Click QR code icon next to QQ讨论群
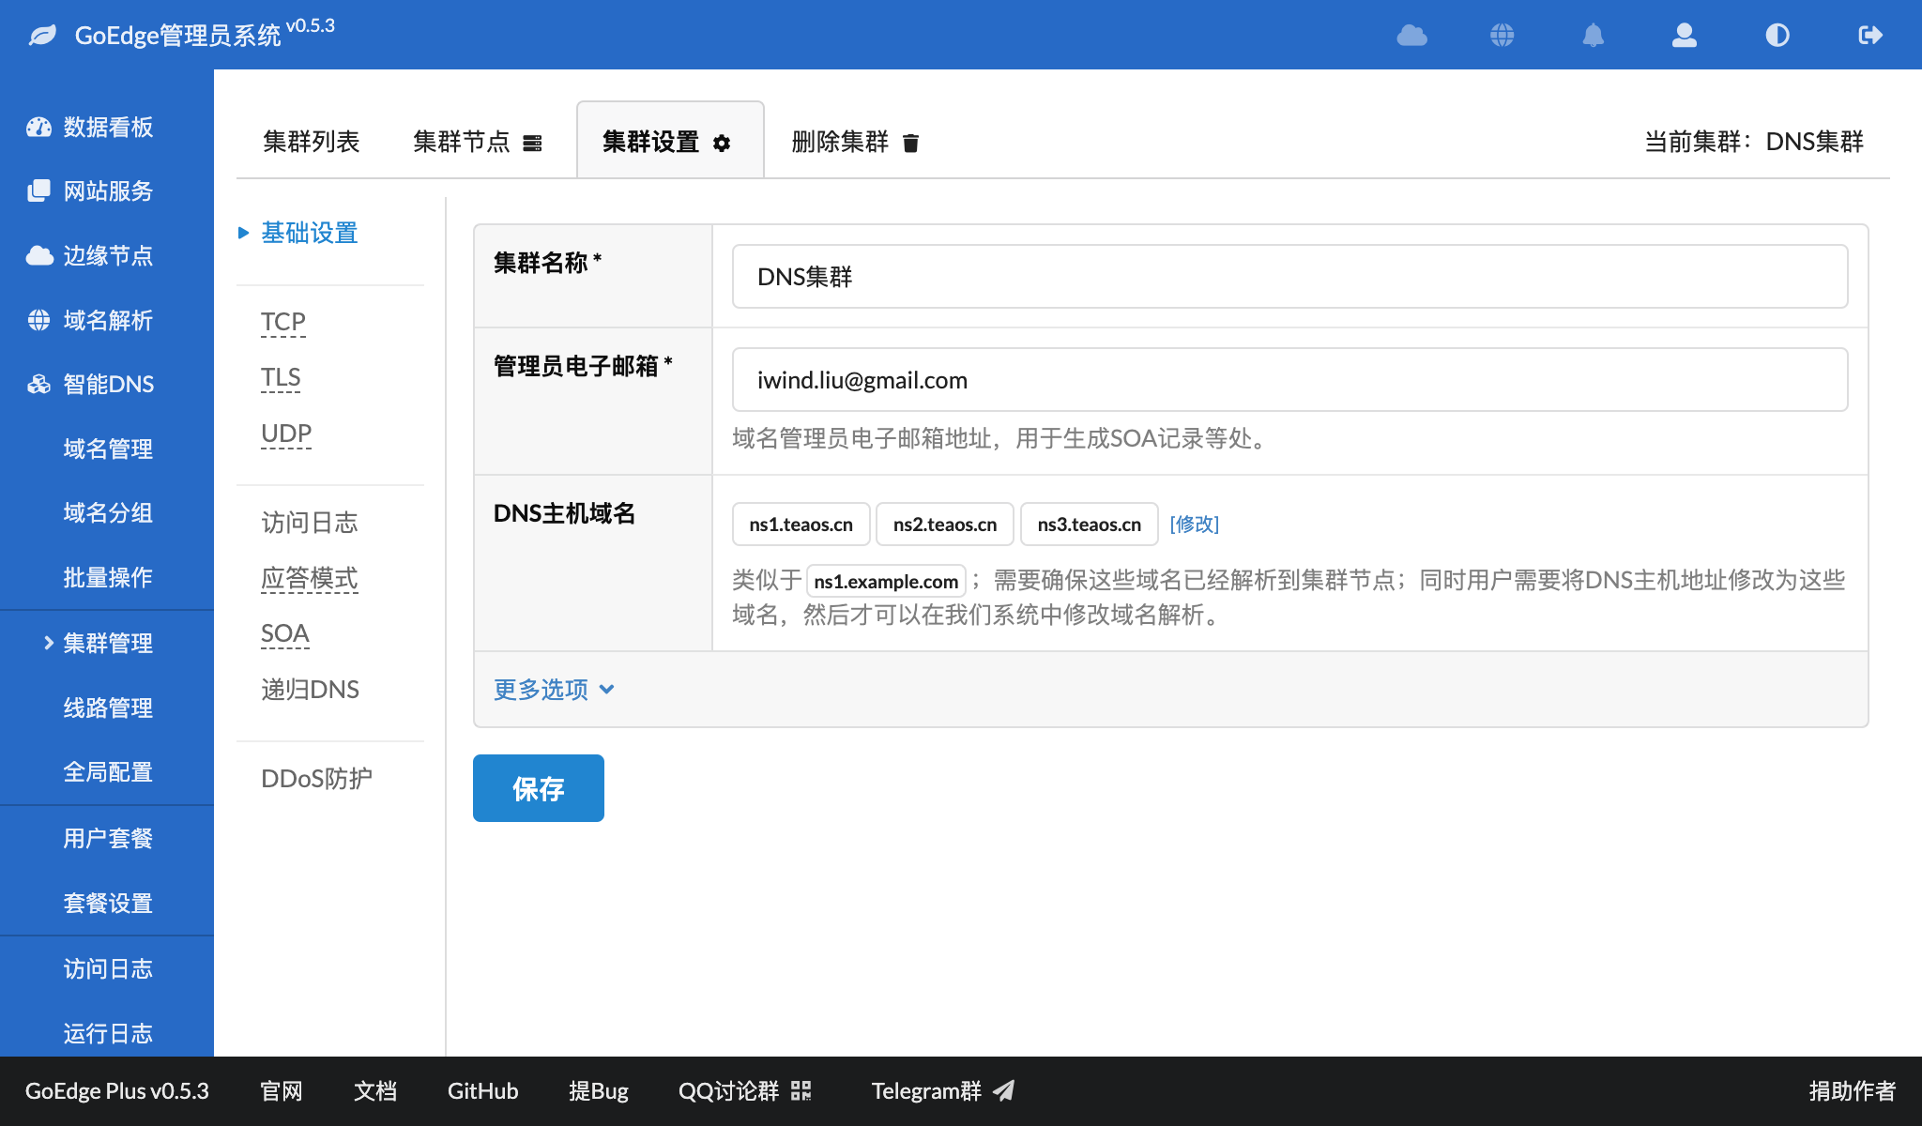 coord(801,1091)
